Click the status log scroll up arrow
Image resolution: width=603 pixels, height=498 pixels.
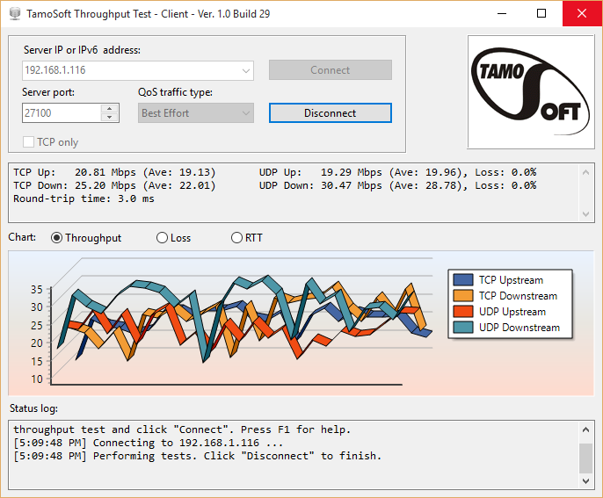[x=585, y=429]
